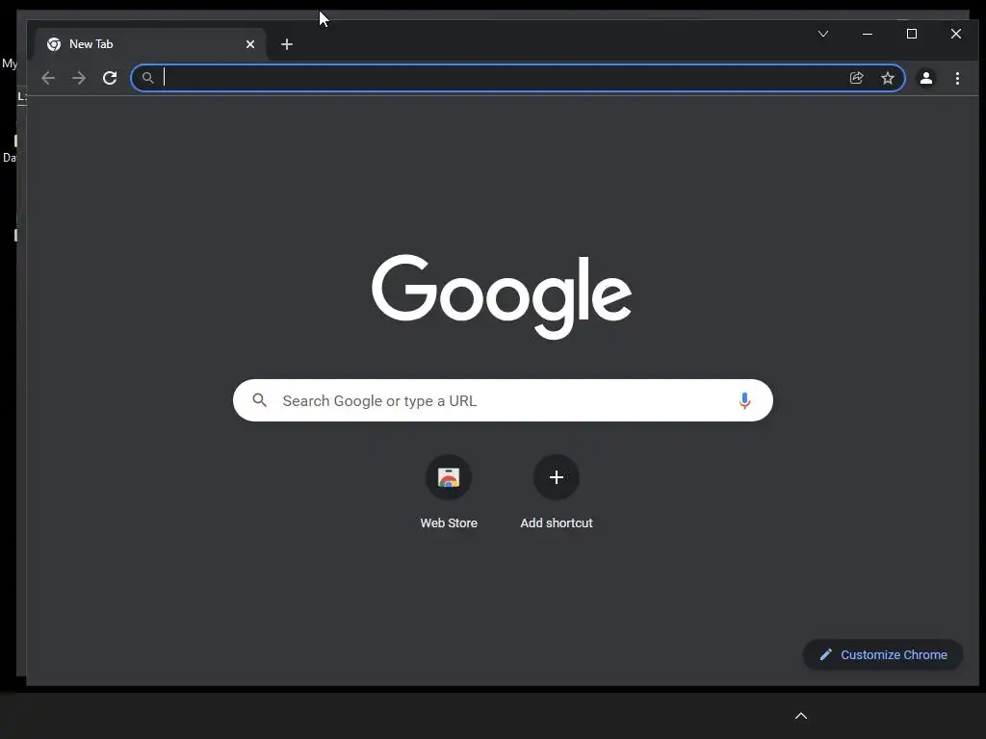Click the Search Google or type a URL box

click(x=503, y=400)
